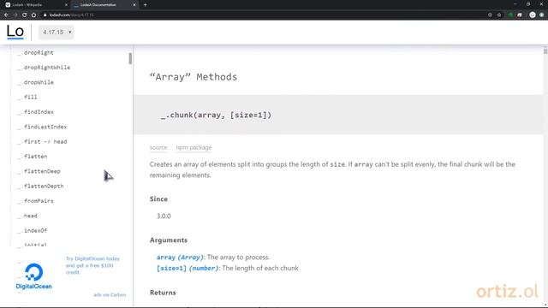Viewport: 548px width, 308px height.
Task: Click the DigitalOcean ad text link
Action: pyautogui.click(x=92, y=265)
